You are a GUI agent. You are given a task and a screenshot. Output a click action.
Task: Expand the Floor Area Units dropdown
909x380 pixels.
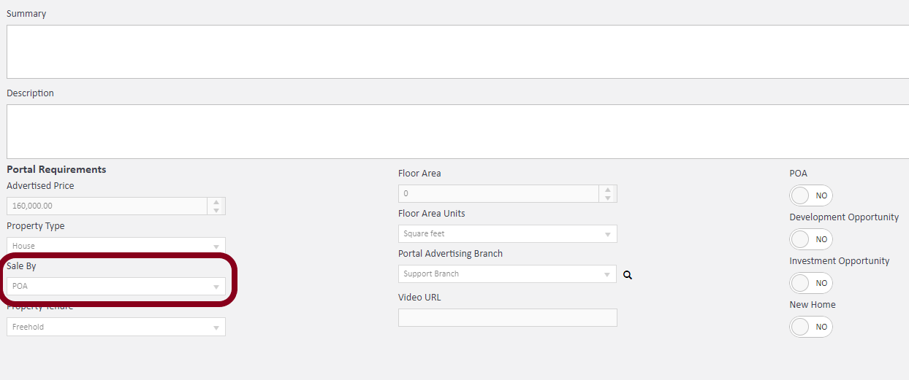tap(507, 234)
